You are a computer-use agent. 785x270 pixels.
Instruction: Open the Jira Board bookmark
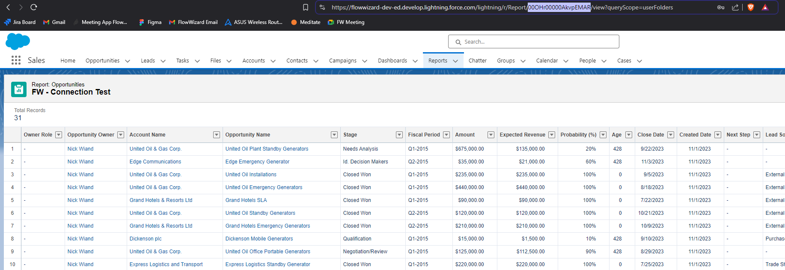(20, 22)
